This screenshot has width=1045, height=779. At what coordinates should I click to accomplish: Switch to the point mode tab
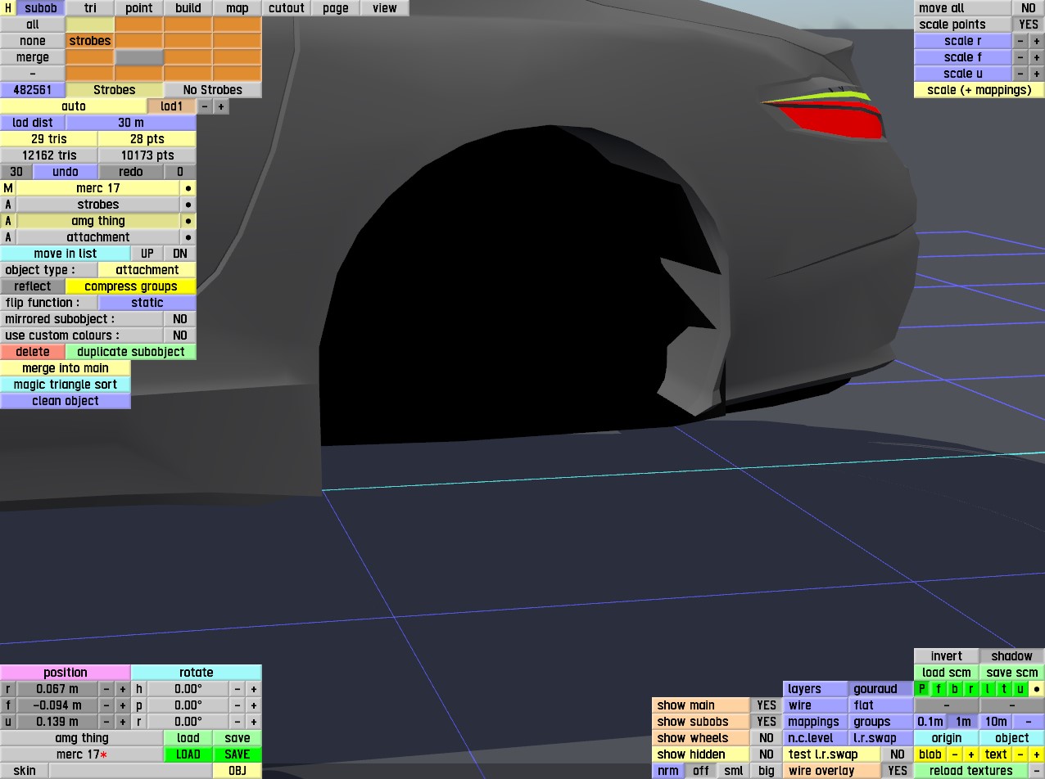click(x=139, y=8)
